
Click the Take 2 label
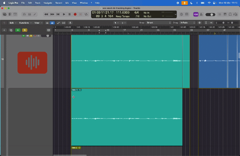(74, 148)
